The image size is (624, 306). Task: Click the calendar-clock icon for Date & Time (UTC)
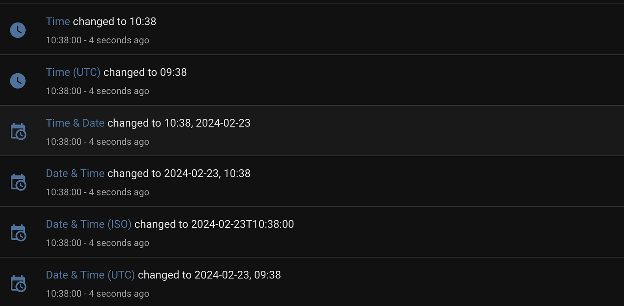[18, 283]
